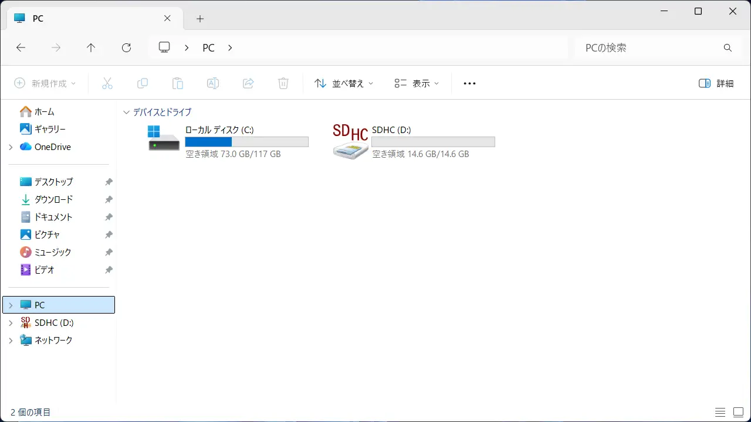The width and height of the screenshot is (751, 422).
Task: Collapse the デバイスとドライブ group
Action: pos(126,112)
